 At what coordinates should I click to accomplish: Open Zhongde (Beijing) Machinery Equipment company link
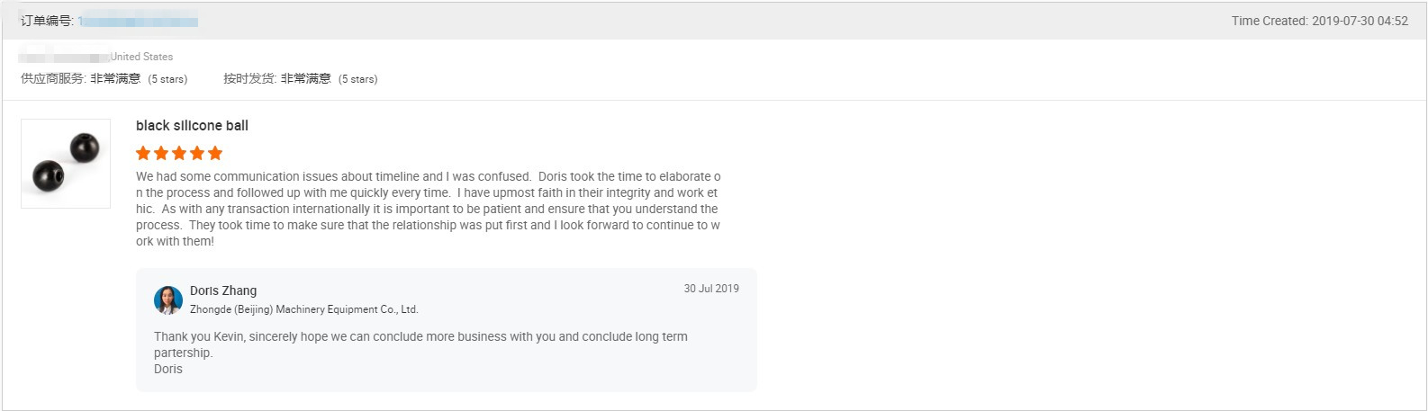pyautogui.click(x=303, y=309)
